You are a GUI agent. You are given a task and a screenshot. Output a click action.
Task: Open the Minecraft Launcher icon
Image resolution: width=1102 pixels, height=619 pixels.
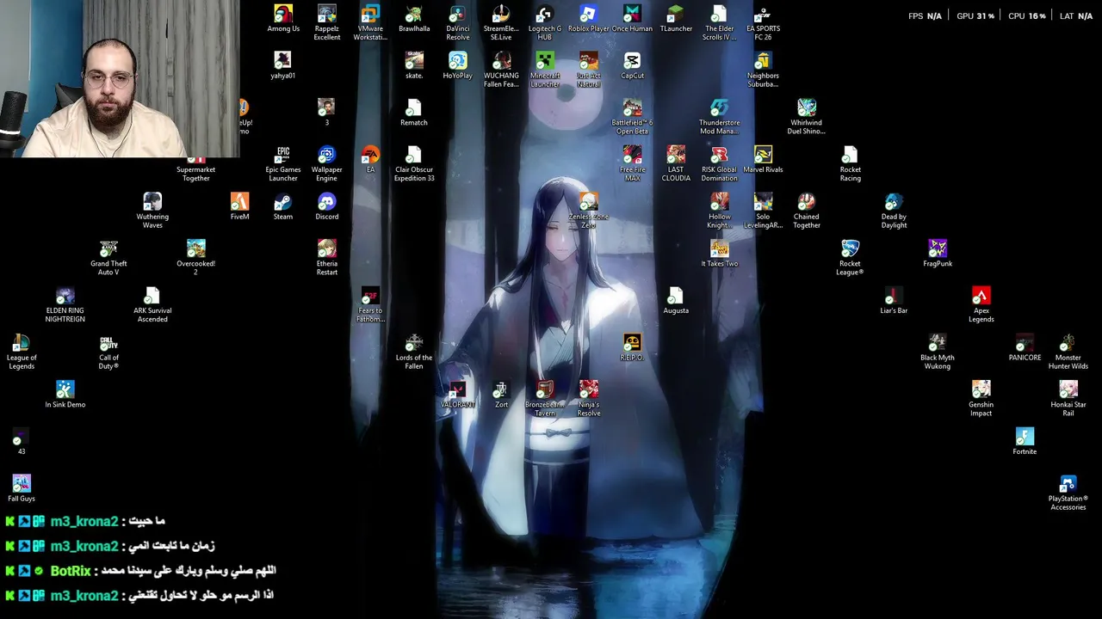click(x=544, y=70)
